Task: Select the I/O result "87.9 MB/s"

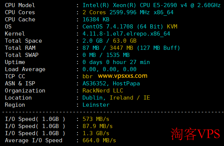Action: click(98, 126)
